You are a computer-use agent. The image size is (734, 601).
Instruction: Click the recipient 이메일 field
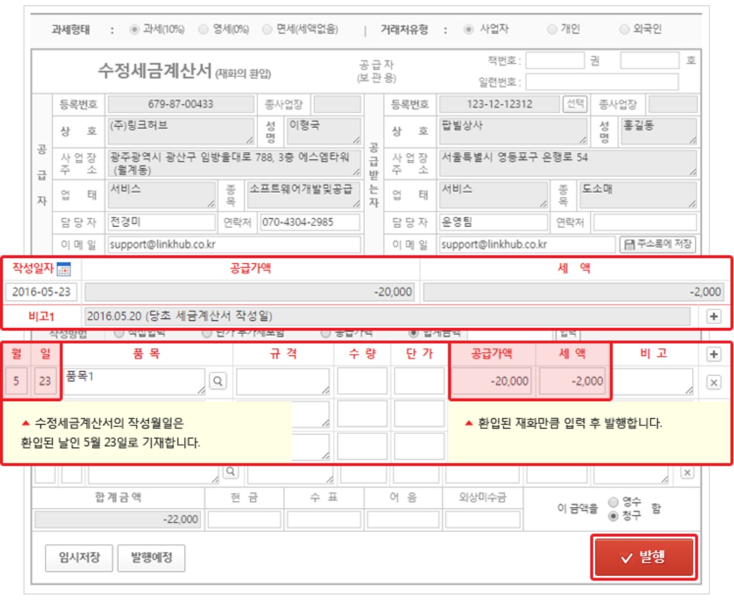pos(527,244)
